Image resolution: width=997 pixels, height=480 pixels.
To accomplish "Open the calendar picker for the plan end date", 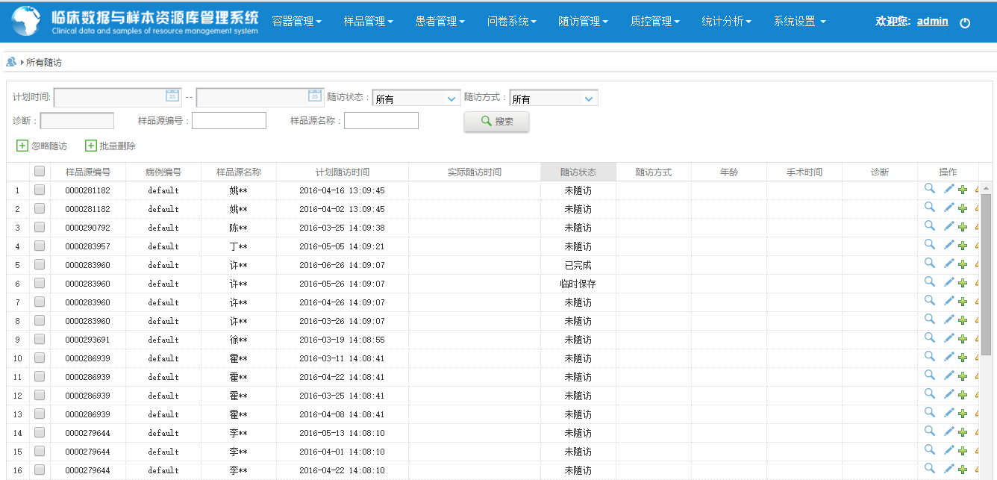I will (314, 96).
